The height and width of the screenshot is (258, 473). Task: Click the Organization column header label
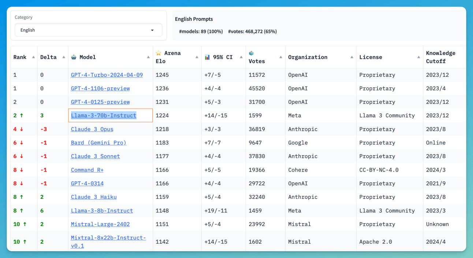pos(308,57)
